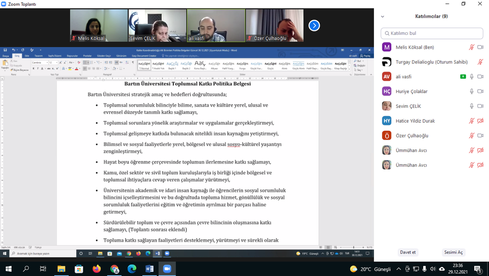This screenshot has width=489, height=276.
Task: Collapse the Katılımcılar panel chevron
Action: tap(383, 16)
